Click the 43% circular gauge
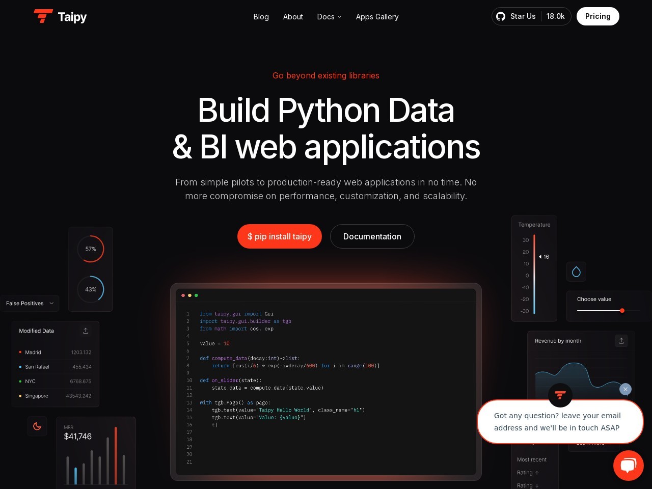 (91, 289)
